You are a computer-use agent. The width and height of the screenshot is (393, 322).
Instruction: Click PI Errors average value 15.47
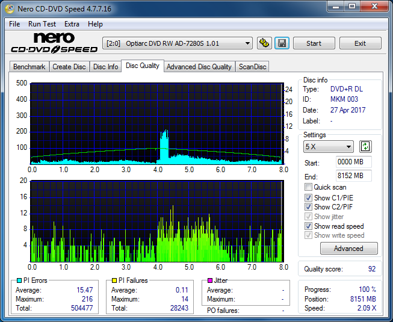point(85,290)
